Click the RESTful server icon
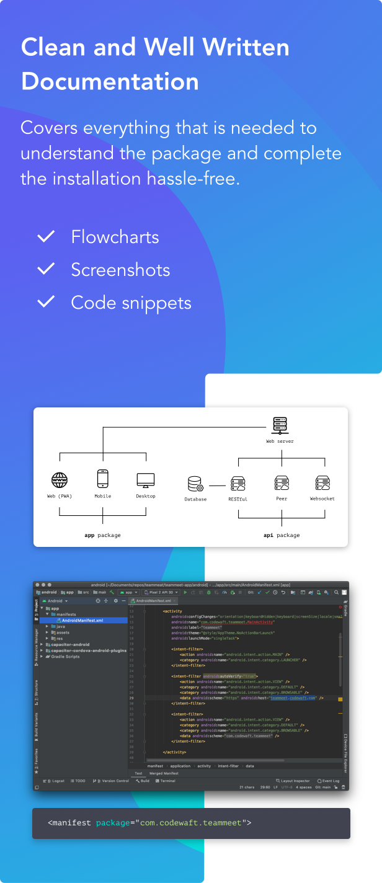382x883 pixels. pyautogui.click(x=238, y=484)
